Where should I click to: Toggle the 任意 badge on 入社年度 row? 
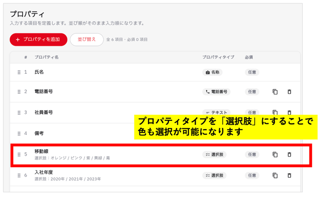252,176
